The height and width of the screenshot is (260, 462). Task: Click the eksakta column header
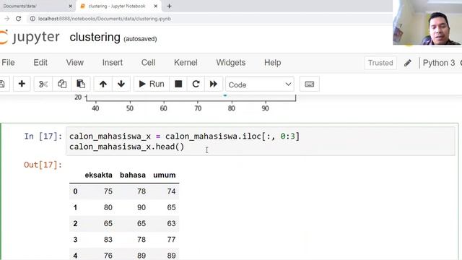(98, 175)
